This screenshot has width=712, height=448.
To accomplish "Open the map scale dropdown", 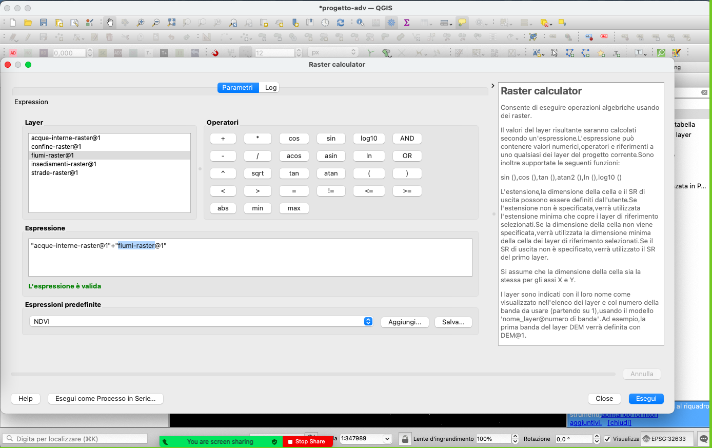I will pyautogui.click(x=387, y=439).
